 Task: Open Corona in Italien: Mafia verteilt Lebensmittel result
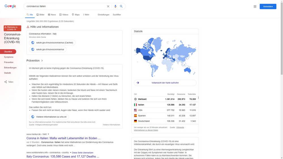63,138
